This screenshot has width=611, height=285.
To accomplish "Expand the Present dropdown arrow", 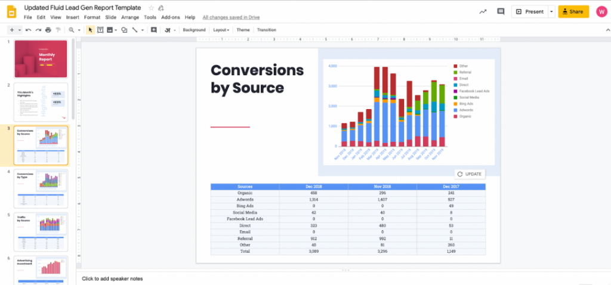I will coord(551,11).
